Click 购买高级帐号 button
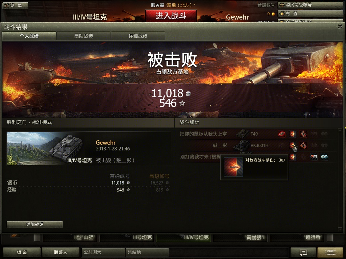346x259 pixels. point(310,5)
